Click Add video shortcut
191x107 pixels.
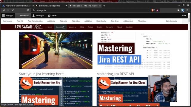pos(76,21)
